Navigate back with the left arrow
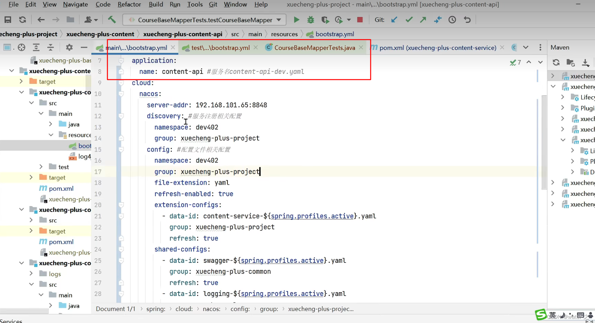The image size is (595, 323). [41, 20]
